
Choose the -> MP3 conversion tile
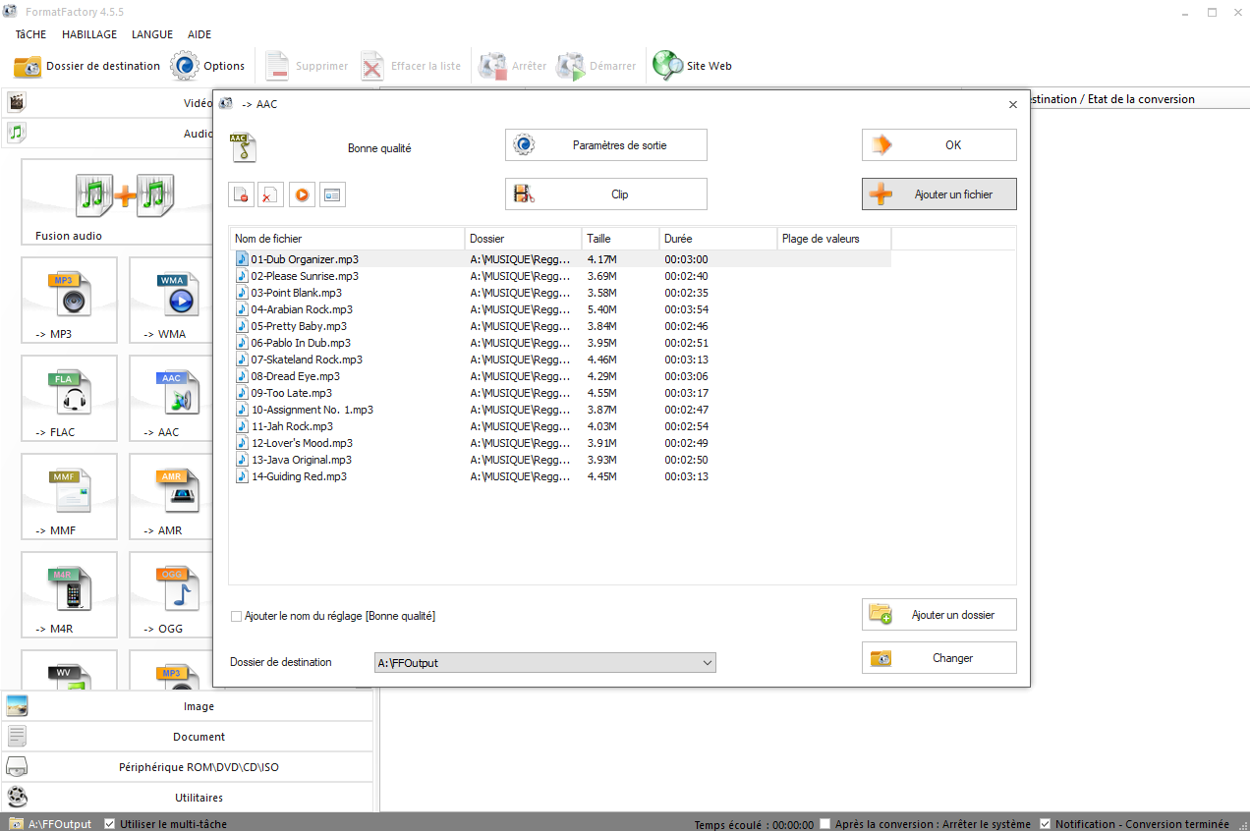pyautogui.click(x=69, y=301)
